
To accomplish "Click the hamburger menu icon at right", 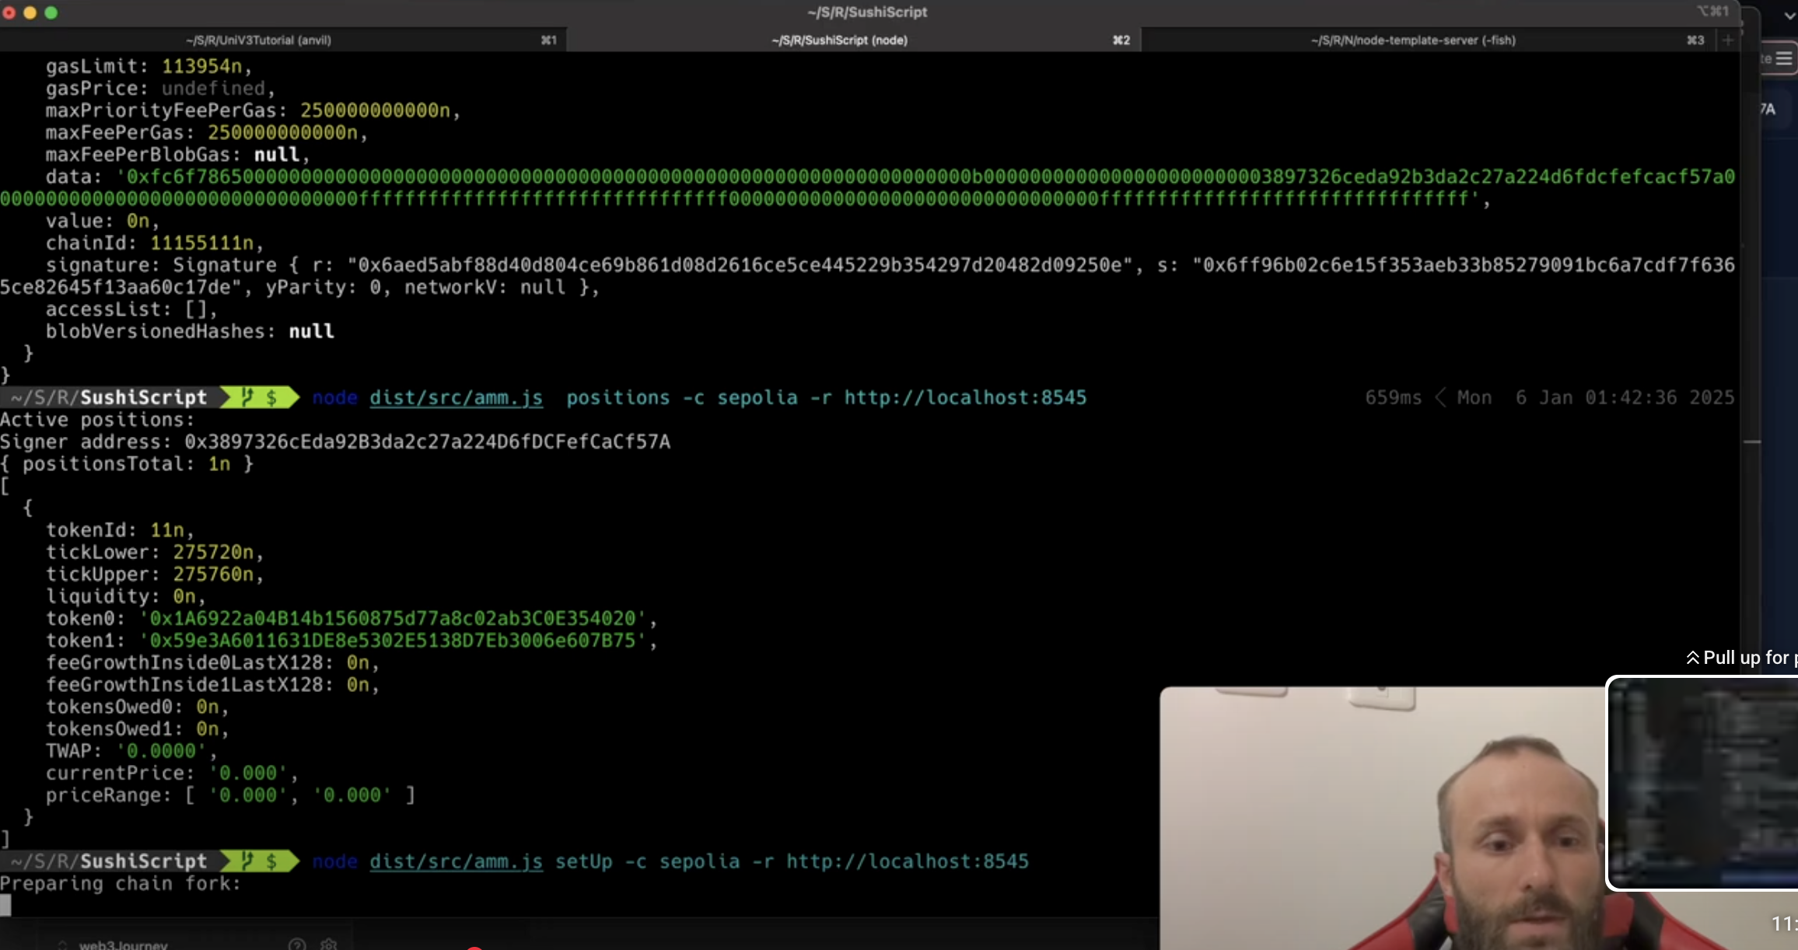I will click(x=1784, y=59).
